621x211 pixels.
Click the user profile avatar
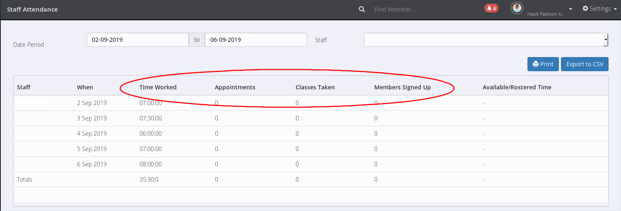tap(517, 8)
